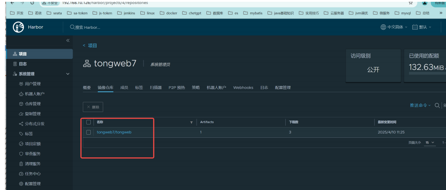Bookmark this page with star icon

(411, 3)
